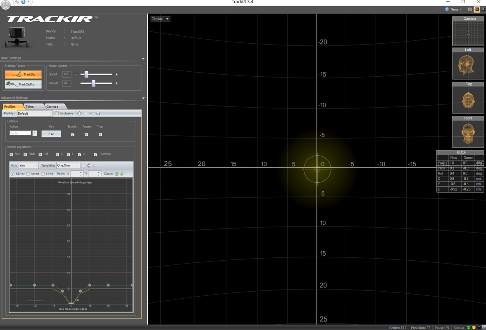This screenshot has height=330, width=486.
Task: Decrease Speed with minus button
Action: [76, 74]
